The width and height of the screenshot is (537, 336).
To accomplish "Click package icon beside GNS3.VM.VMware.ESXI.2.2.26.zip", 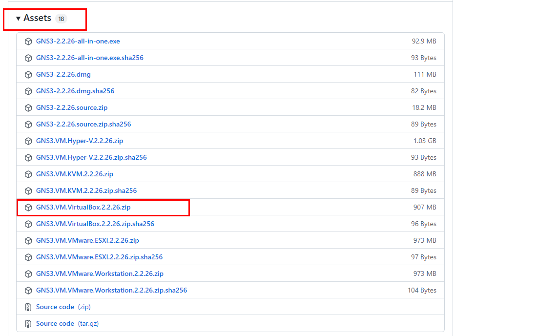I will coord(28,241).
